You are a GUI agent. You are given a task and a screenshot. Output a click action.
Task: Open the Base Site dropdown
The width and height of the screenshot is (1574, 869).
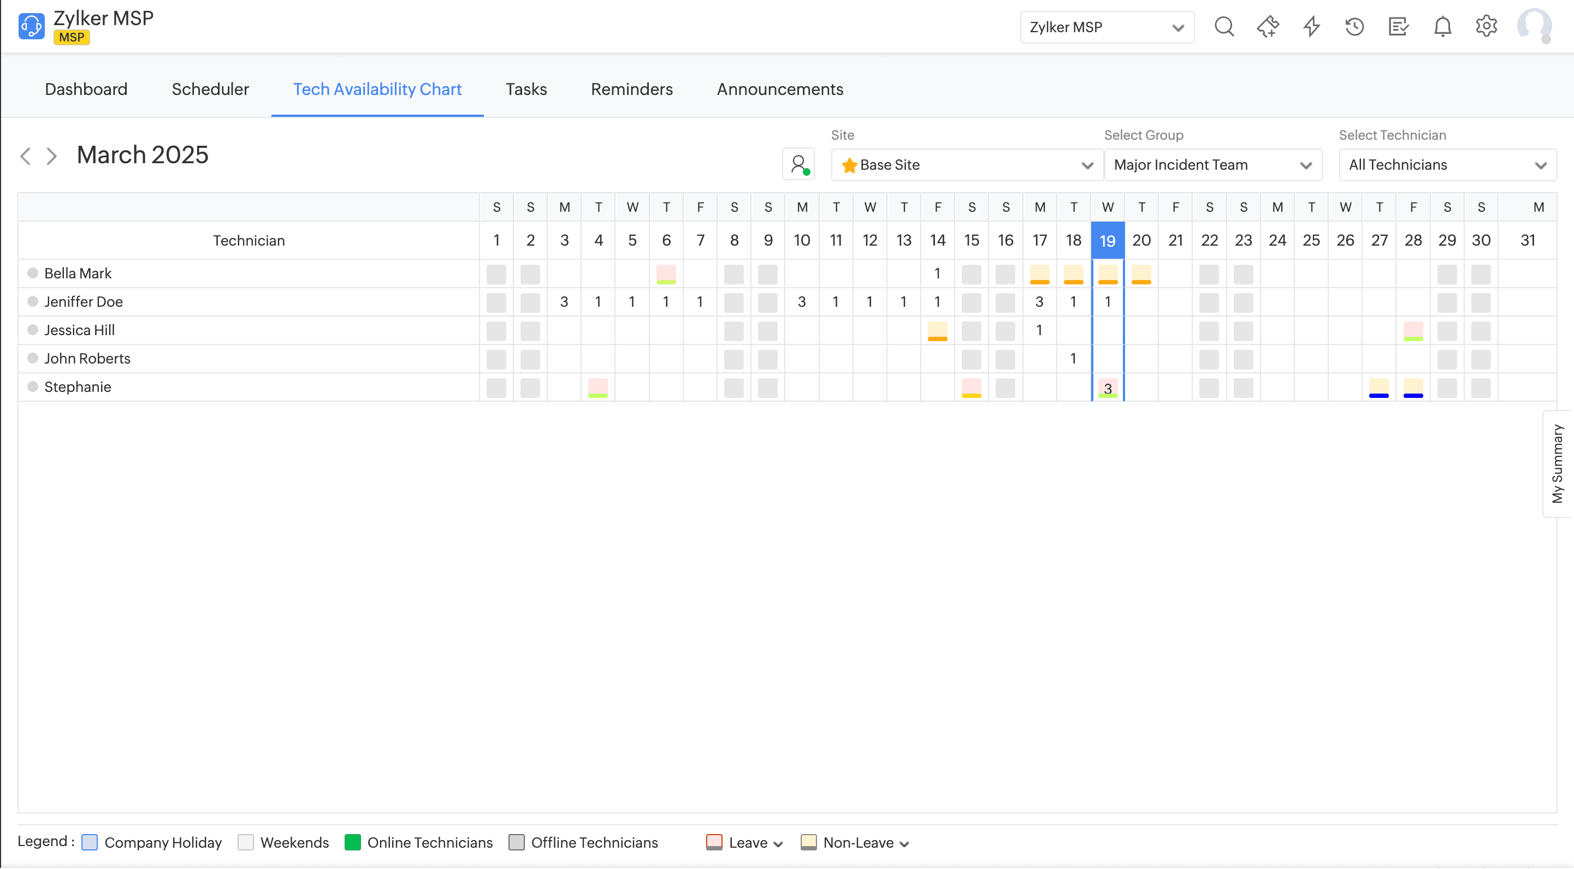point(967,165)
